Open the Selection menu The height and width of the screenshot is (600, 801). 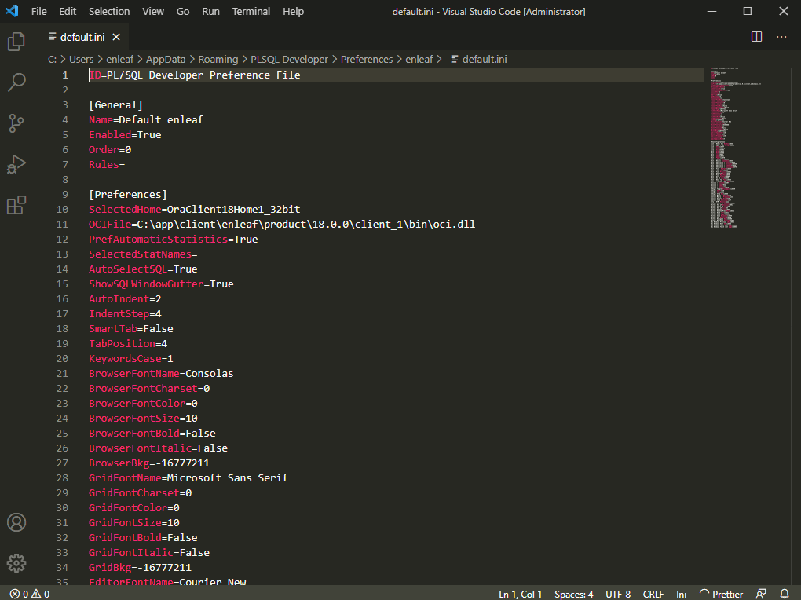(109, 11)
